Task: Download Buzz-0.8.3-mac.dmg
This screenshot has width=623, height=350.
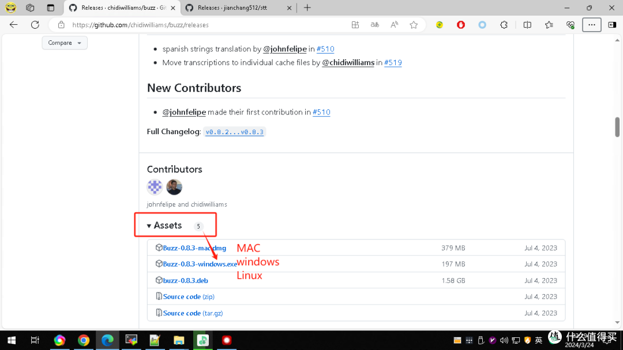Action: coord(194,248)
